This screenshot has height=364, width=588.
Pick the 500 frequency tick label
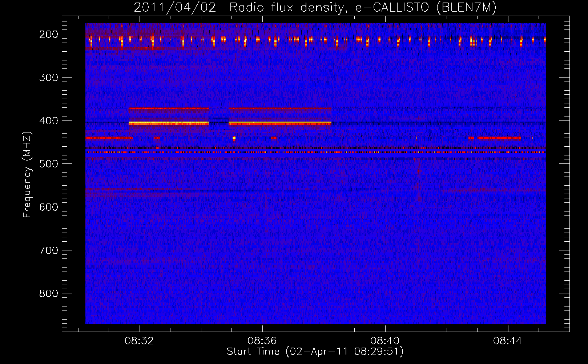tap(49, 164)
